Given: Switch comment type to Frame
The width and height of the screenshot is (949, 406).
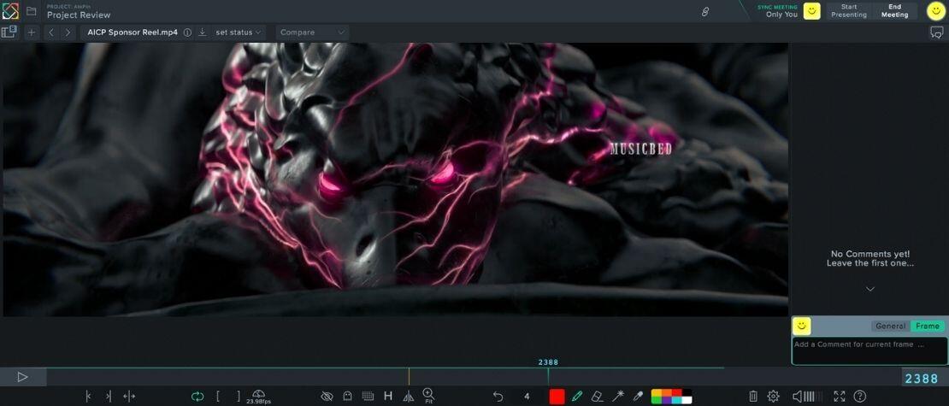Looking at the screenshot, I should (x=928, y=327).
